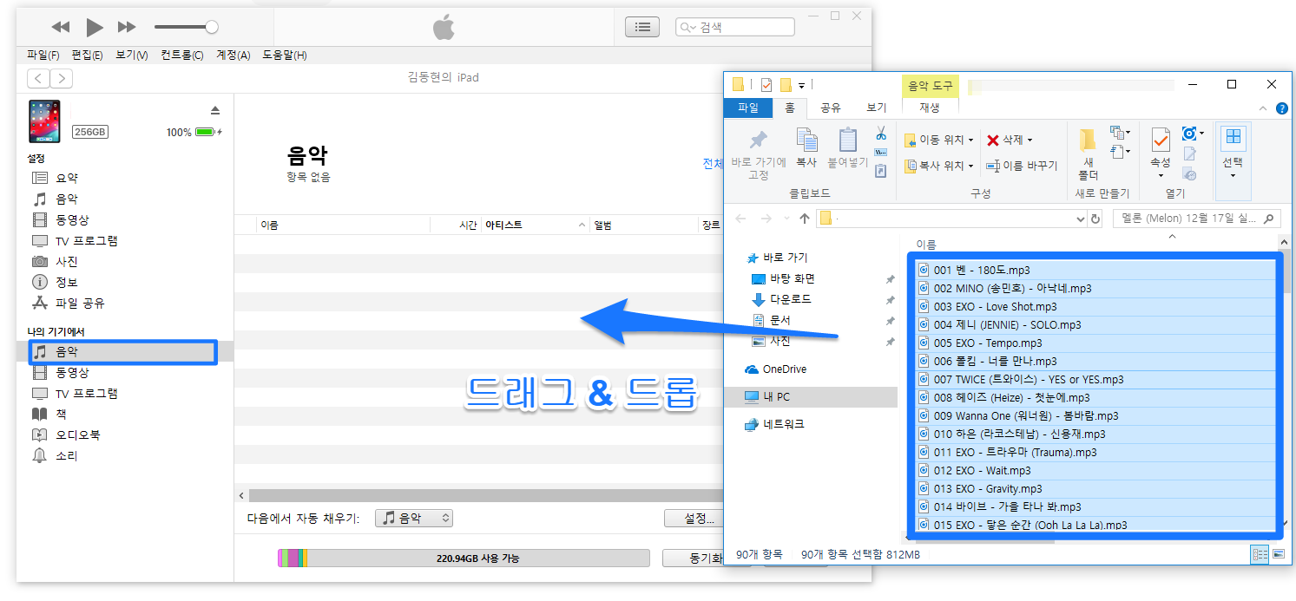Skip back with the iTunes rewind button
The height and width of the screenshot is (601, 1296).
[61, 28]
